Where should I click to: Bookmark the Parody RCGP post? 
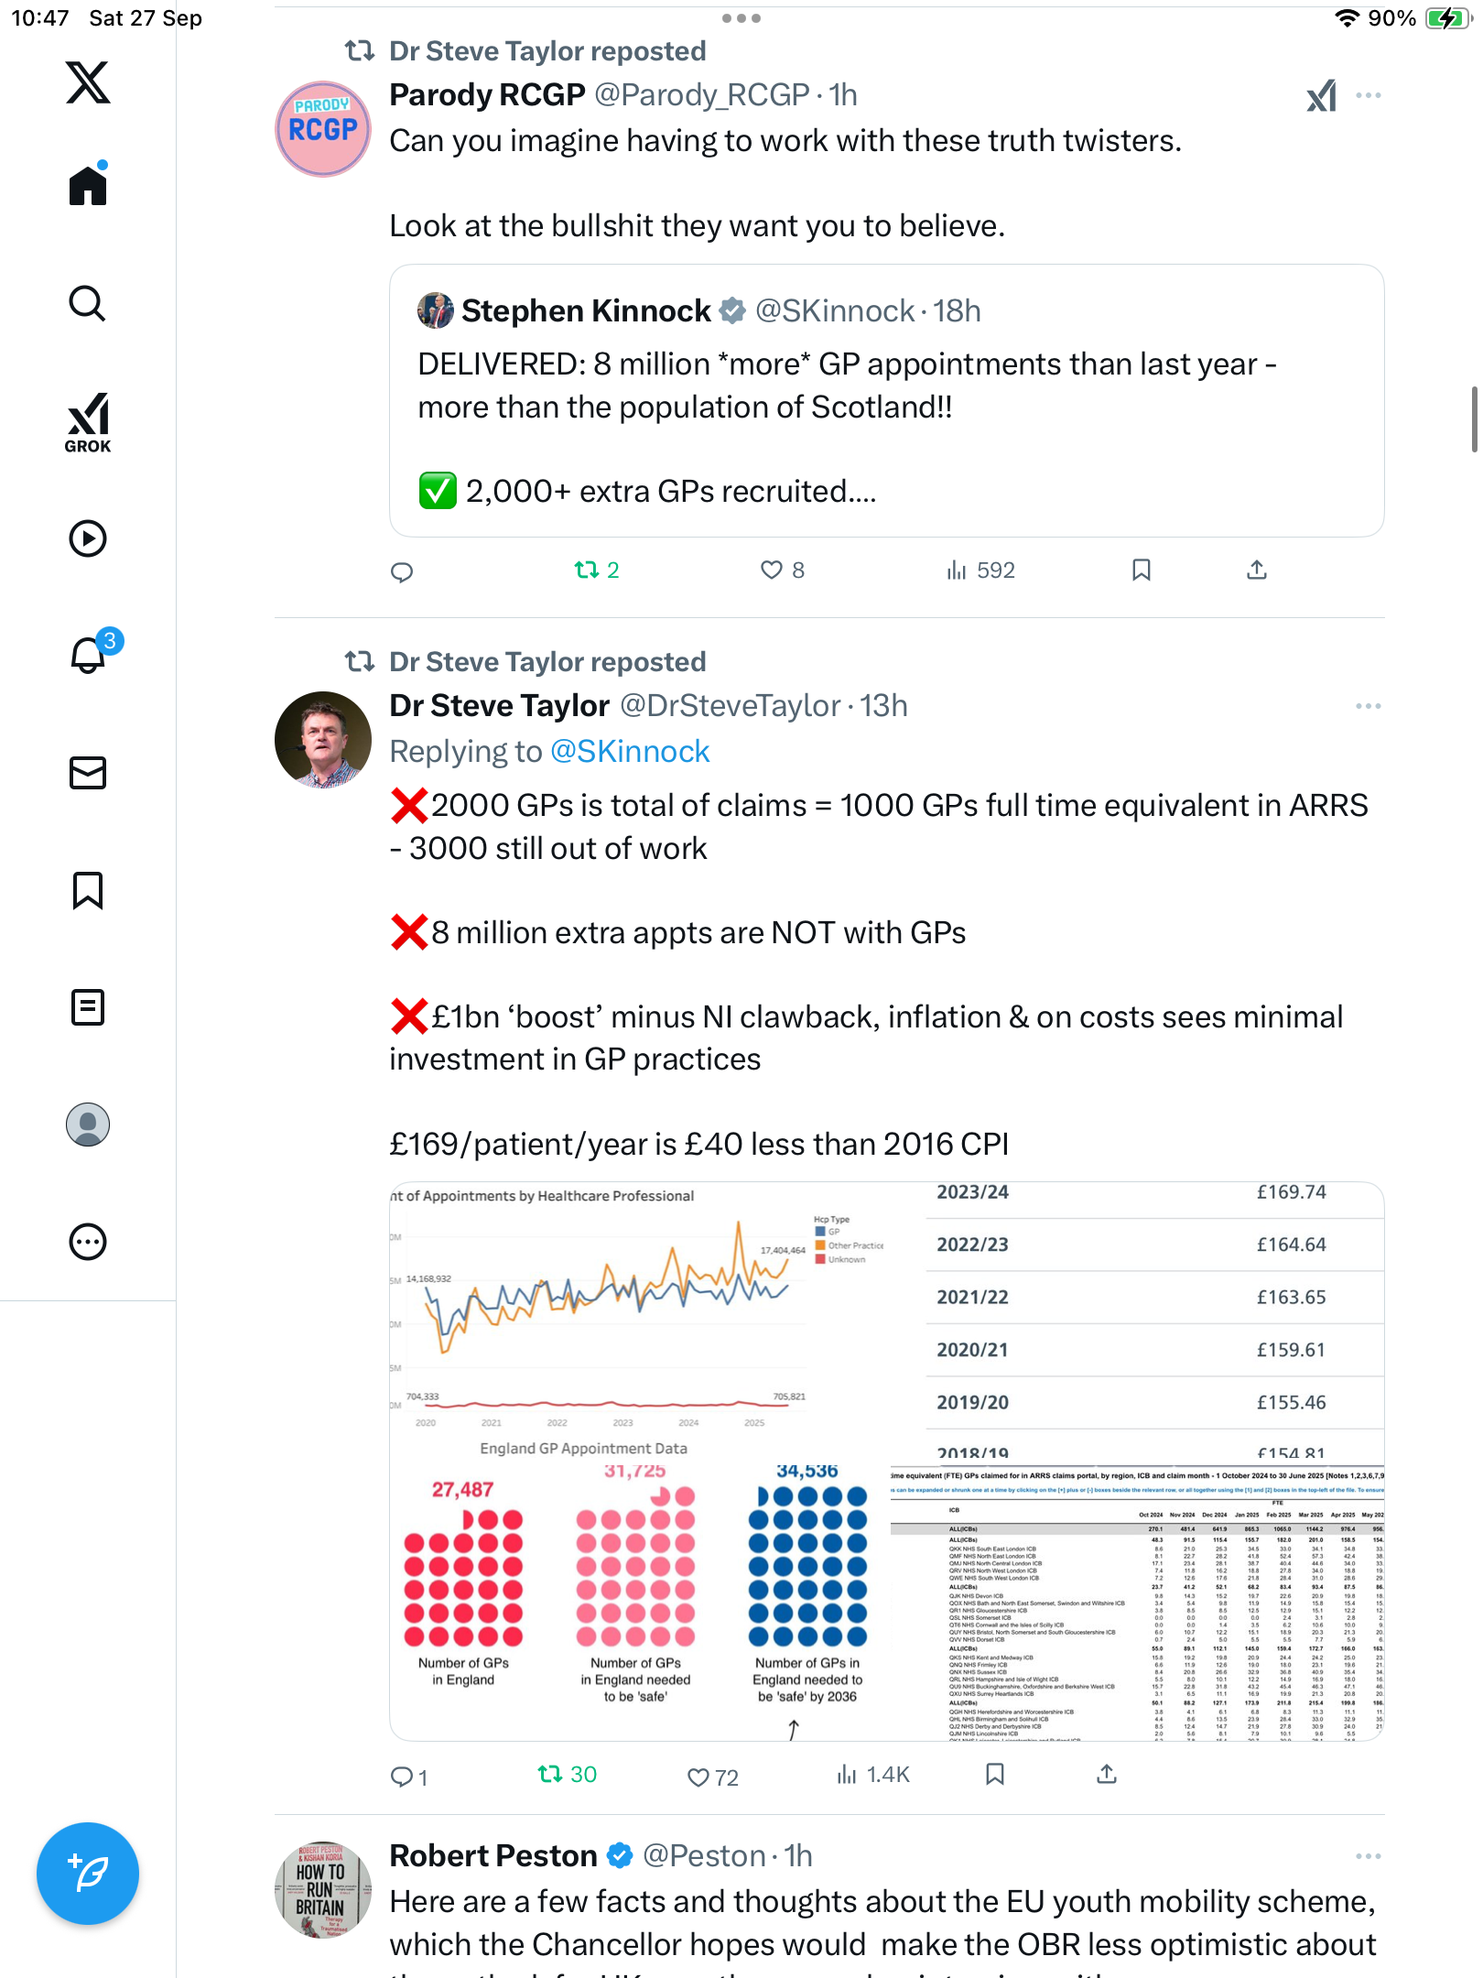1141,571
